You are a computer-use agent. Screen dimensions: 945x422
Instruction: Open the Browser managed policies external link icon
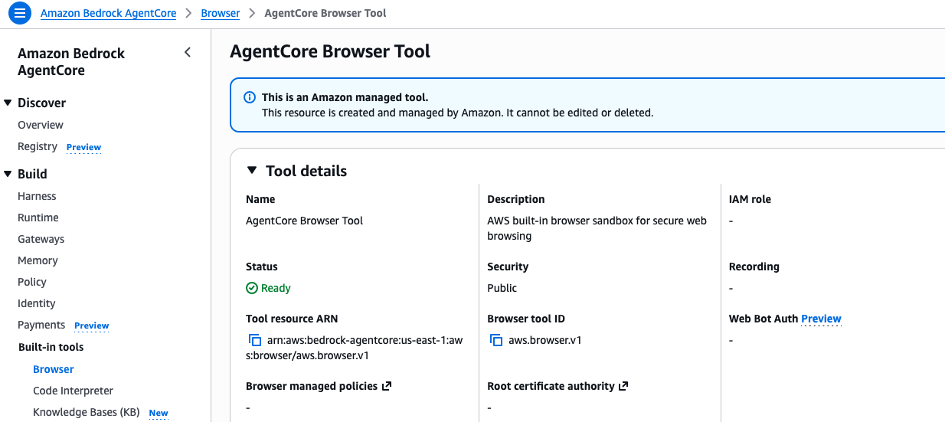387,386
